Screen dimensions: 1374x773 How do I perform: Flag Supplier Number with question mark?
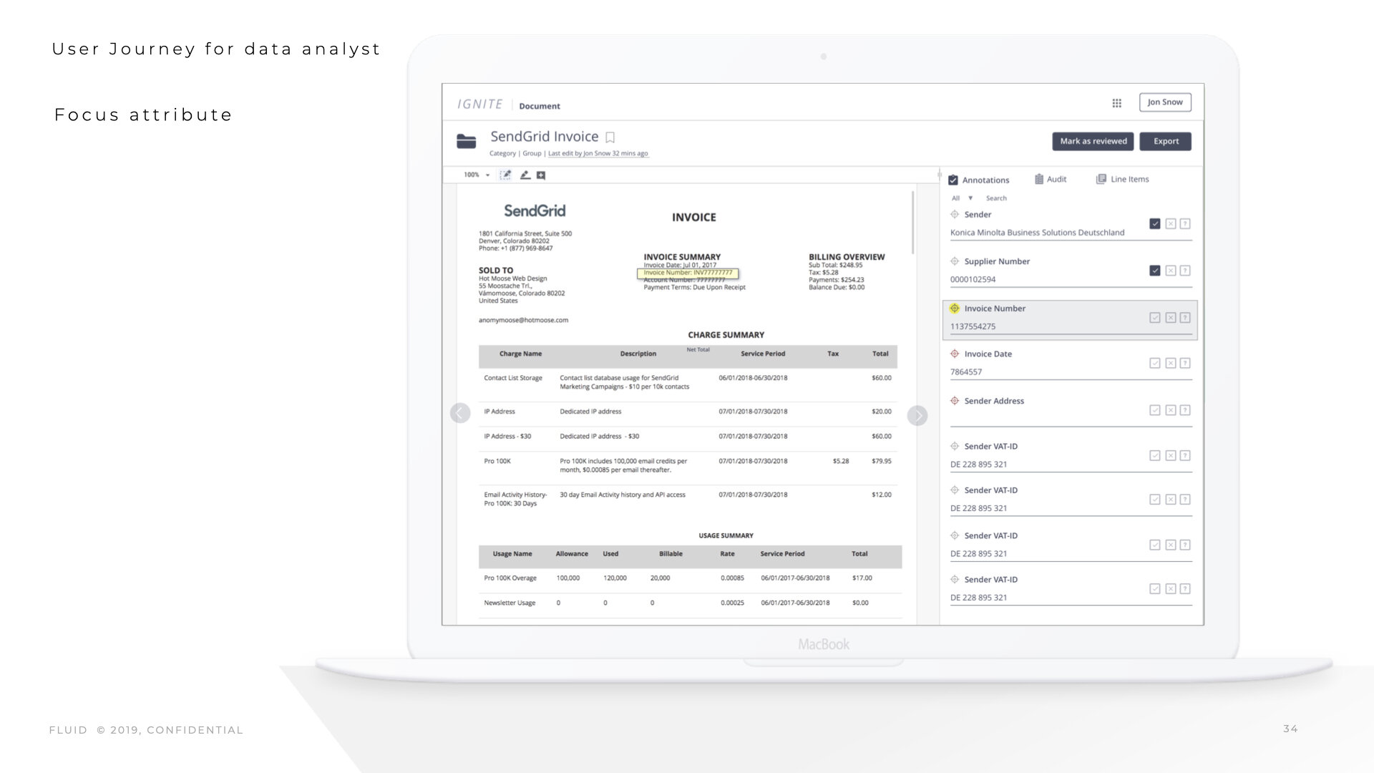coord(1185,271)
